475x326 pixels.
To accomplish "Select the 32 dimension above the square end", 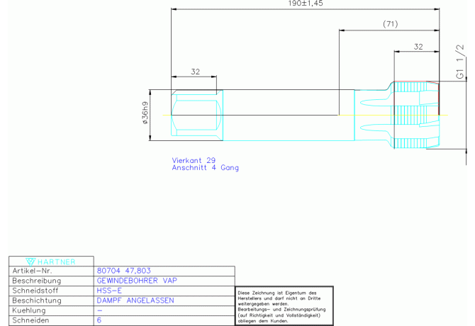I will click(x=195, y=72).
